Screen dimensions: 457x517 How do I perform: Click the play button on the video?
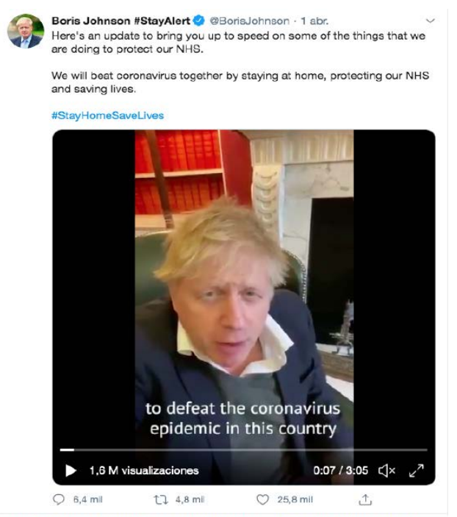pos(71,471)
